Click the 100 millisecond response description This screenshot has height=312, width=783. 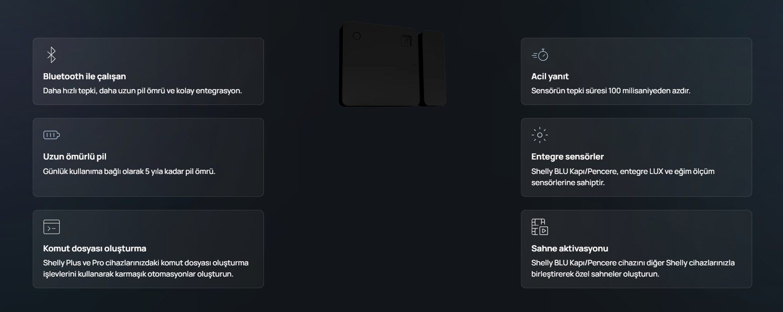[611, 90]
